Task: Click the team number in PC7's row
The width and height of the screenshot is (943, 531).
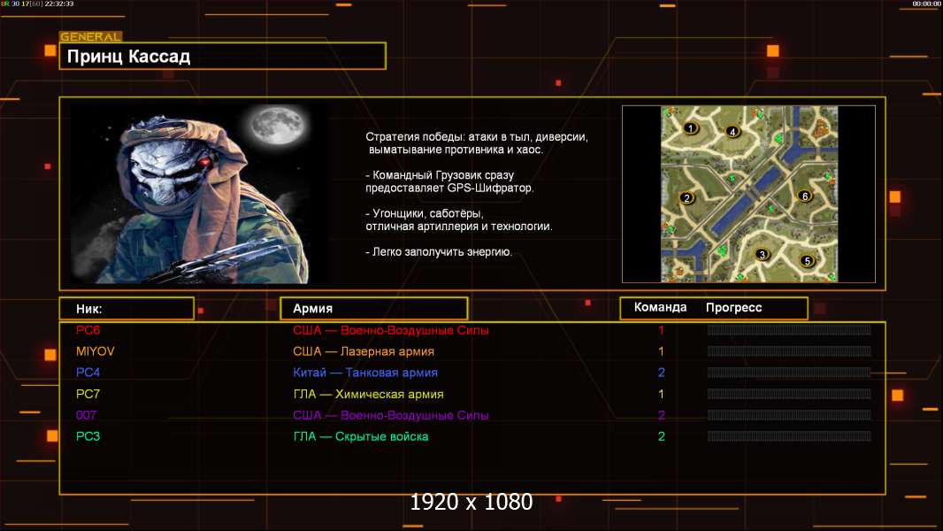Action: coord(661,394)
